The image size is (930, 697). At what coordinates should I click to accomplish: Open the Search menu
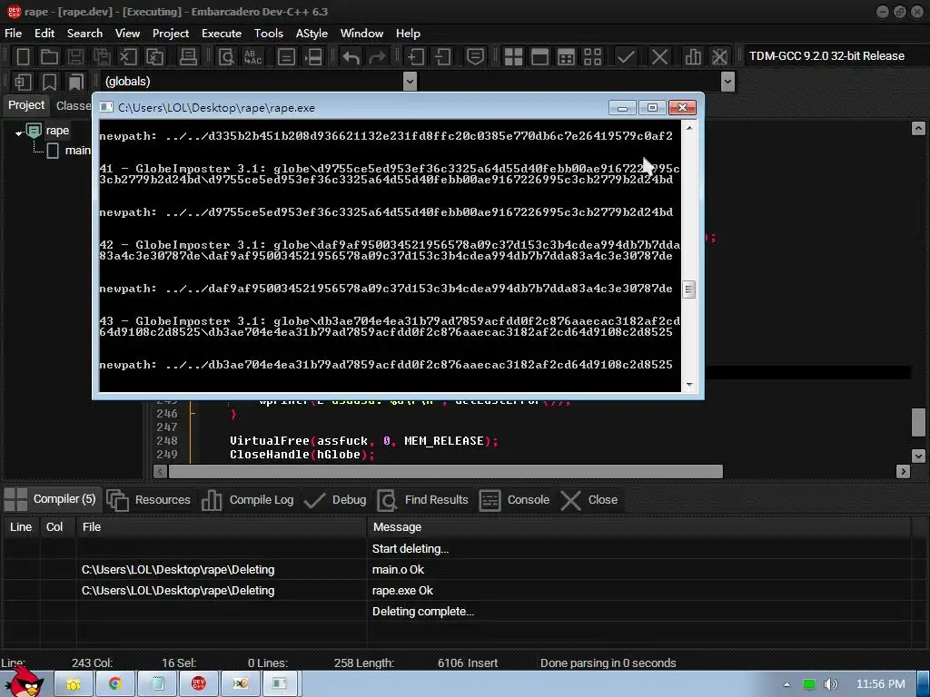pos(84,34)
